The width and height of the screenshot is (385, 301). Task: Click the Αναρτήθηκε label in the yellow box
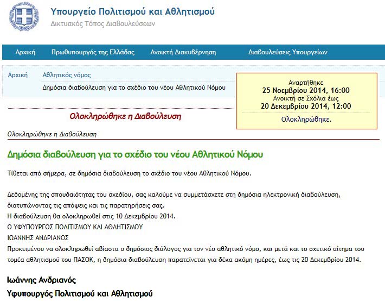click(306, 82)
